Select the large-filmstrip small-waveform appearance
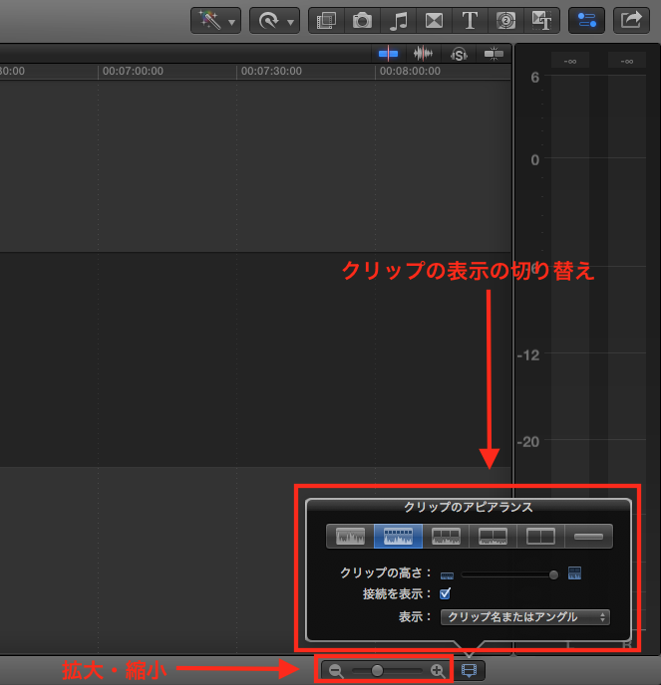Viewport: 661px width, 685px height. pos(494,536)
